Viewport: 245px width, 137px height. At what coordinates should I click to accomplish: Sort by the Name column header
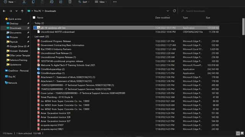40,18
